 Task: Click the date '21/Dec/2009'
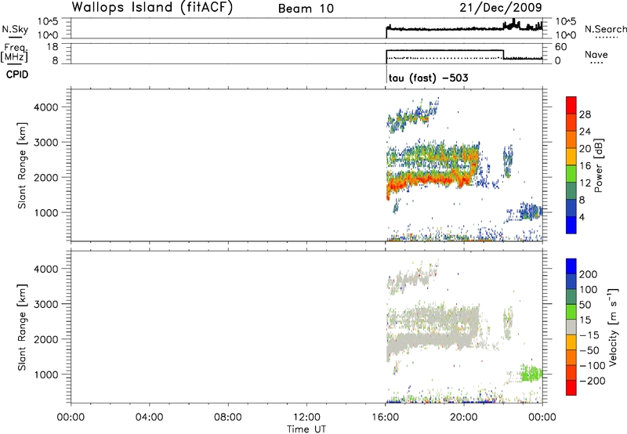(x=501, y=7)
